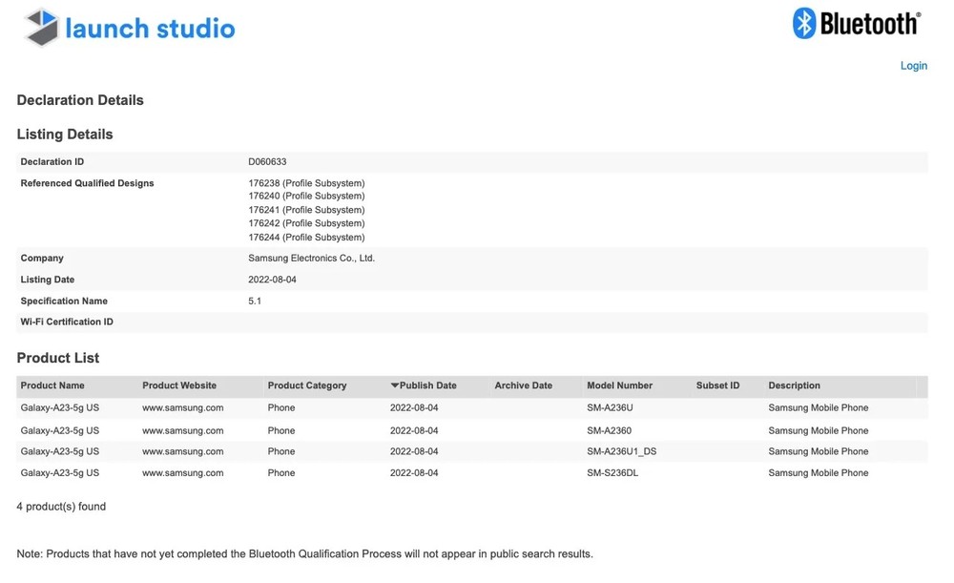Click model number SM-A2360

click(609, 430)
